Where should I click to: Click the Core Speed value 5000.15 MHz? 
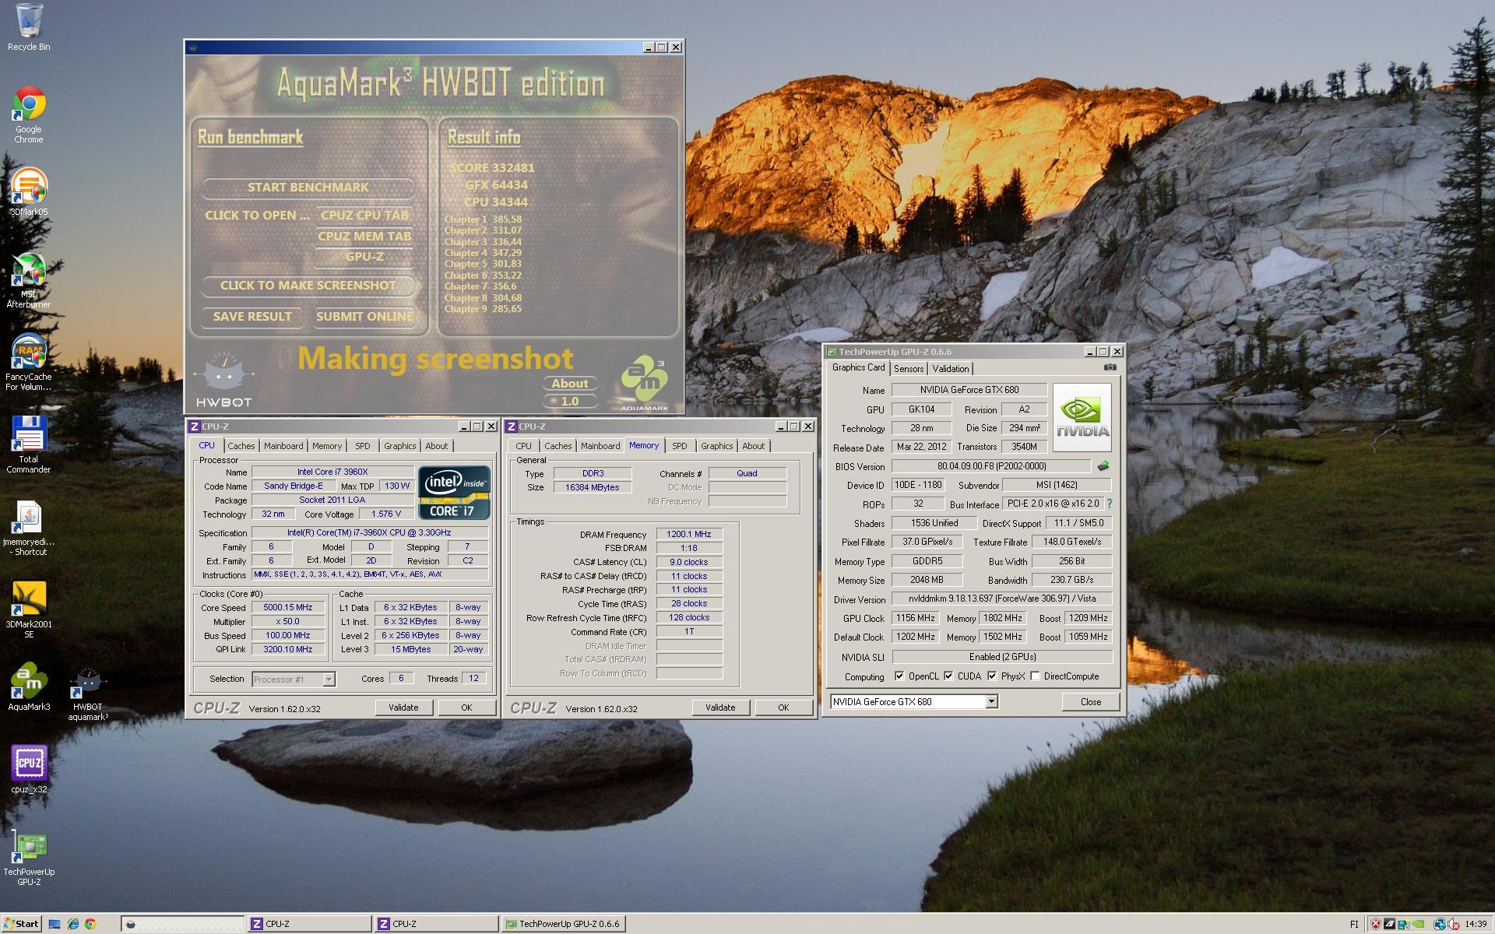(287, 608)
